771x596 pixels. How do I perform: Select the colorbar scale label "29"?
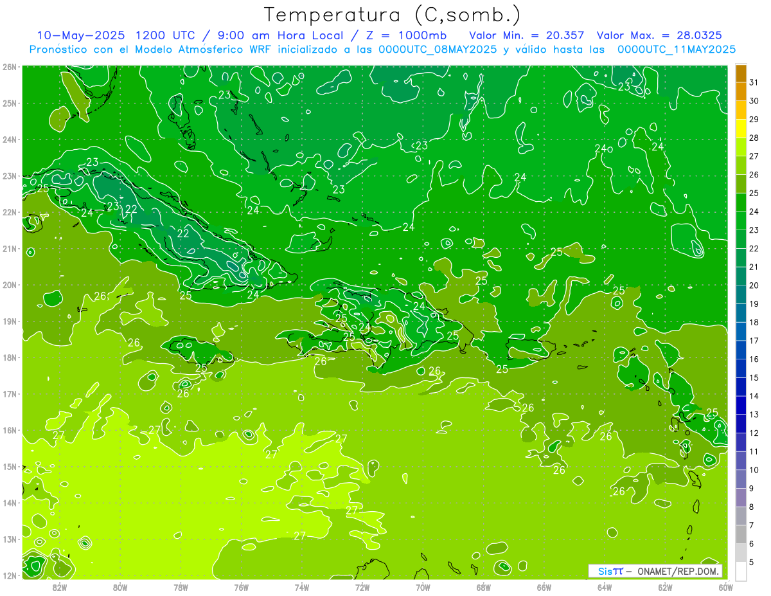click(x=754, y=120)
